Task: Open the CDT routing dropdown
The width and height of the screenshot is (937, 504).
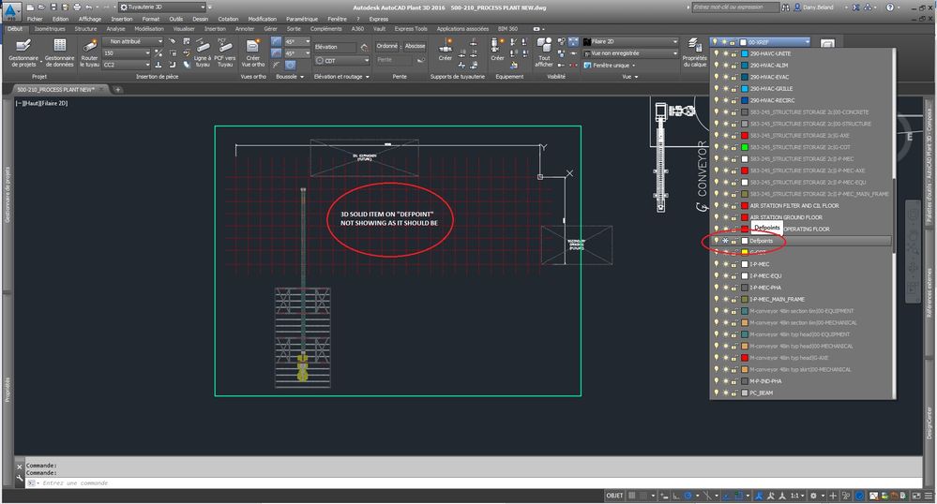Action: tap(343, 60)
